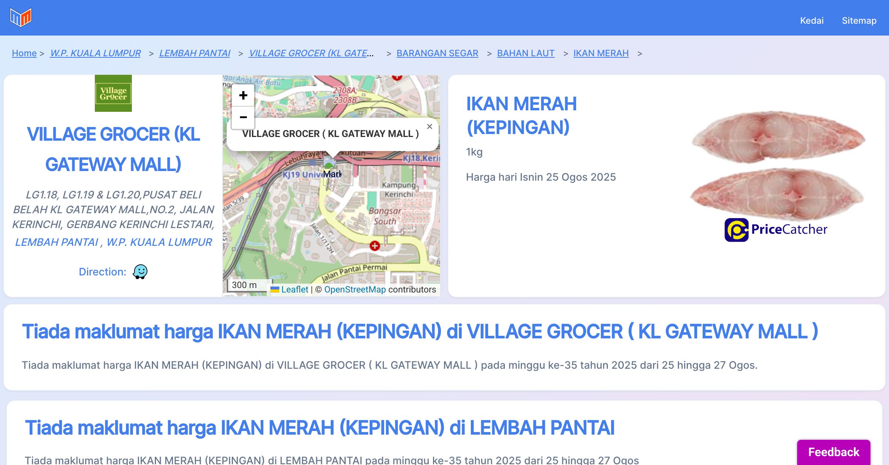The height and width of the screenshot is (465, 889).
Task: Zoom out on the map
Action: click(x=243, y=117)
